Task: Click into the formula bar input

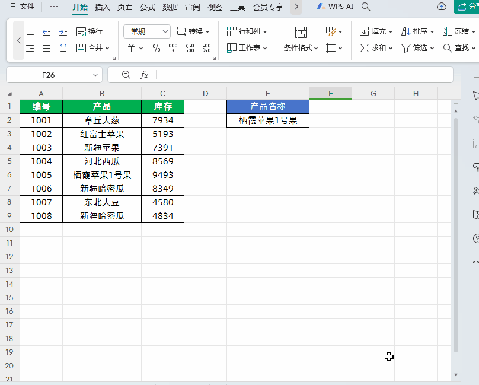Action: point(304,75)
